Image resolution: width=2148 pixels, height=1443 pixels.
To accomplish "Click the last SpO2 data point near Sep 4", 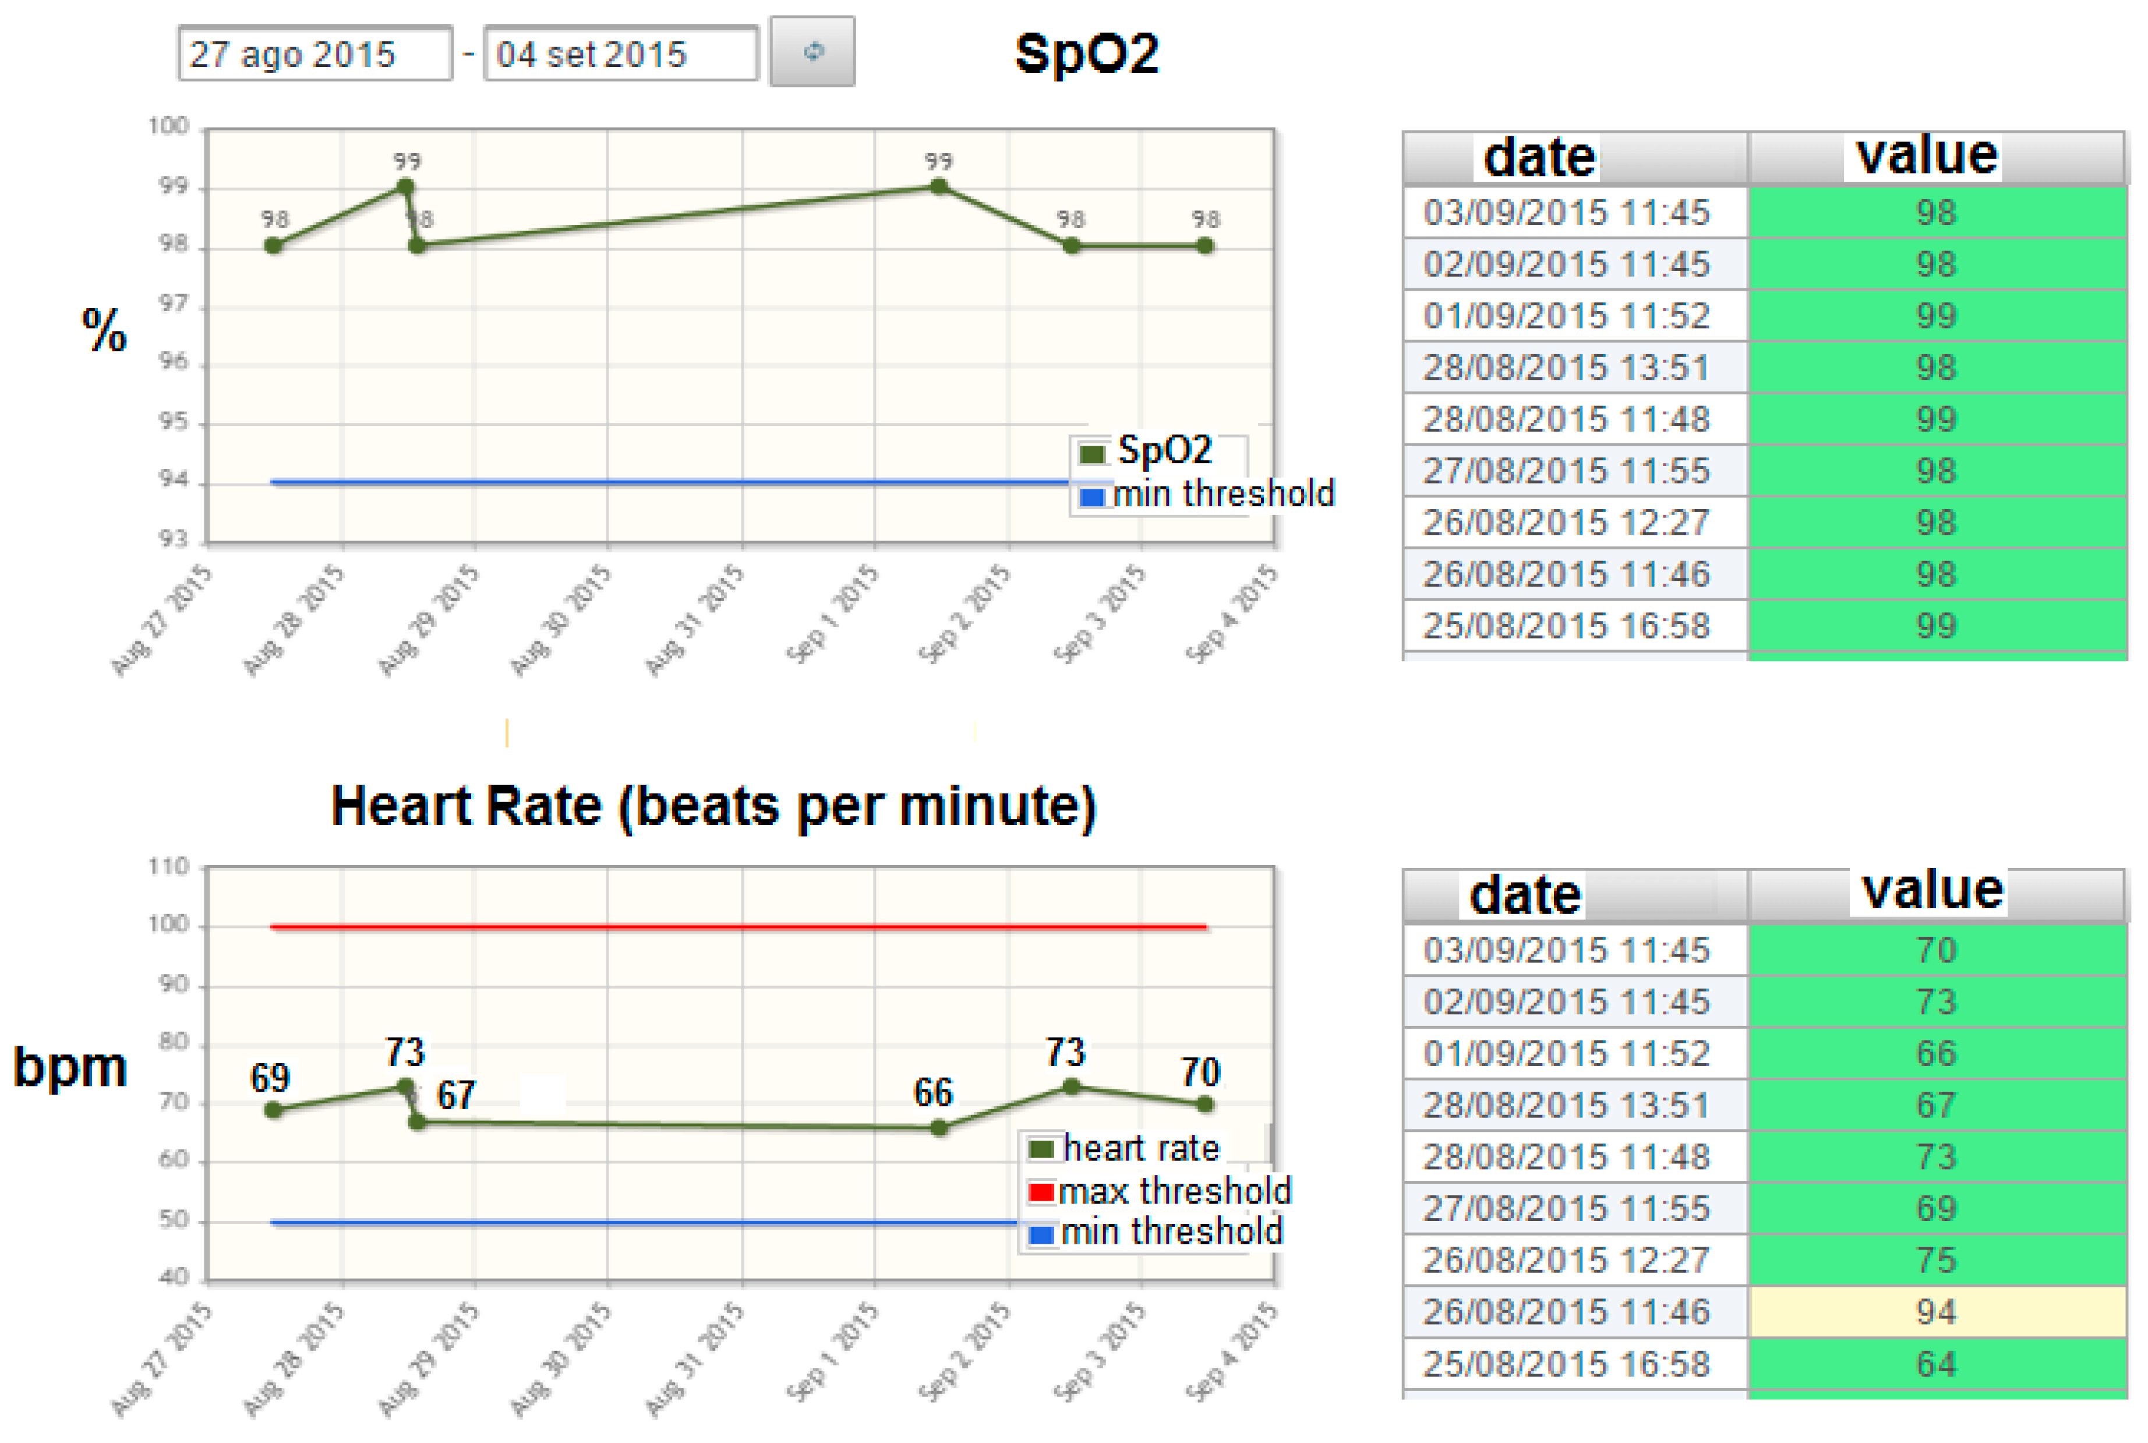I will (1205, 246).
